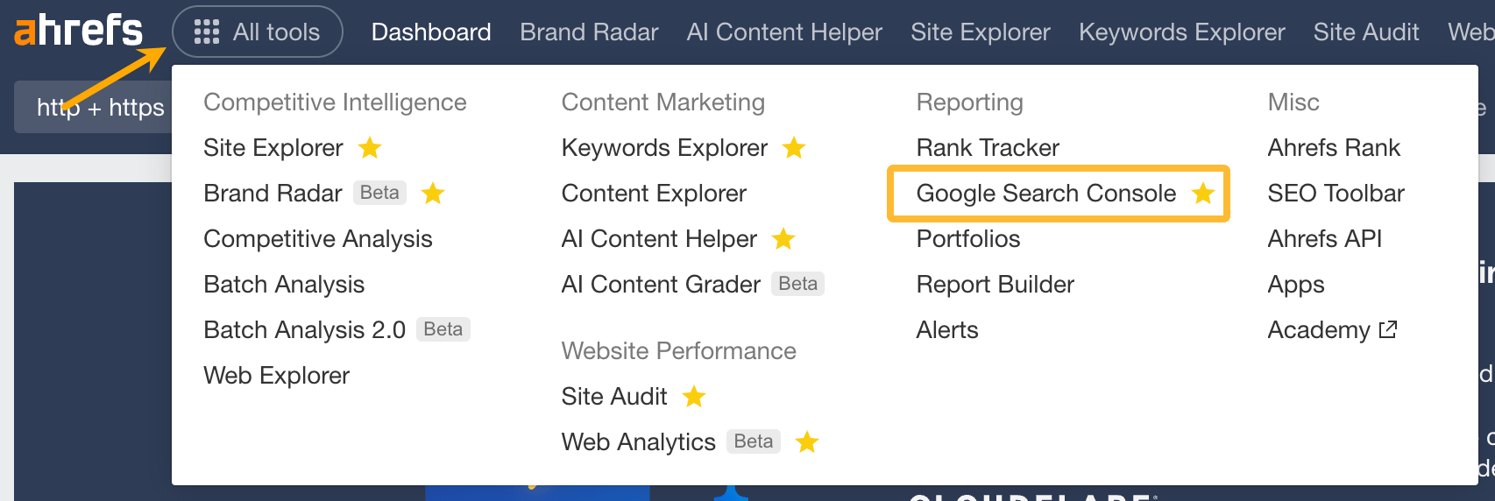This screenshot has width=1495, height=501.
Task: Click the star beside AI Content Helper
Action: [783, 239]
